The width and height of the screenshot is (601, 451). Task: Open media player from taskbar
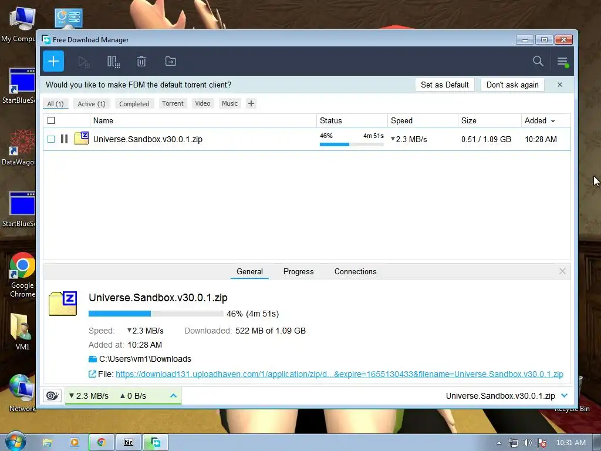[x=75, y=443]
